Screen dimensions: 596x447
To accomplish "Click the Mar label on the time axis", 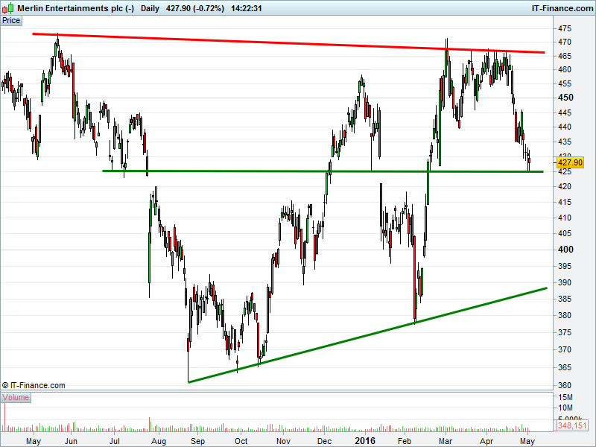I will tap(446, 441).
